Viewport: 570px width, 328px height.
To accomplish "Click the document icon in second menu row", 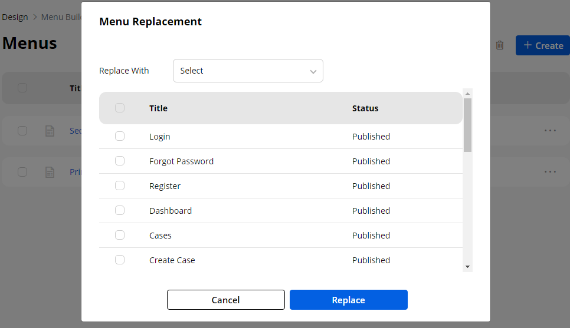I will (50, 172).
